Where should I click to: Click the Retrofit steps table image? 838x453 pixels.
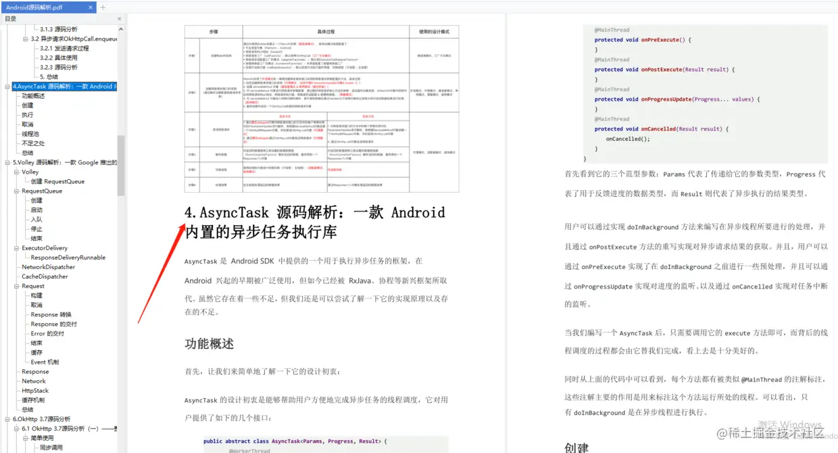322,108
